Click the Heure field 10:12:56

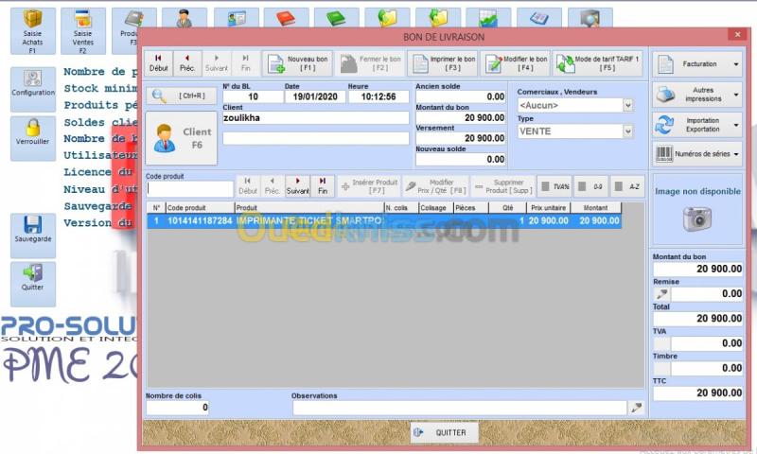378,96
